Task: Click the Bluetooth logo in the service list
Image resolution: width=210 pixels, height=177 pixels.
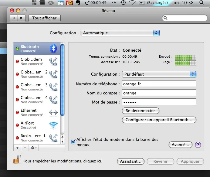Action: click(53, 48)
